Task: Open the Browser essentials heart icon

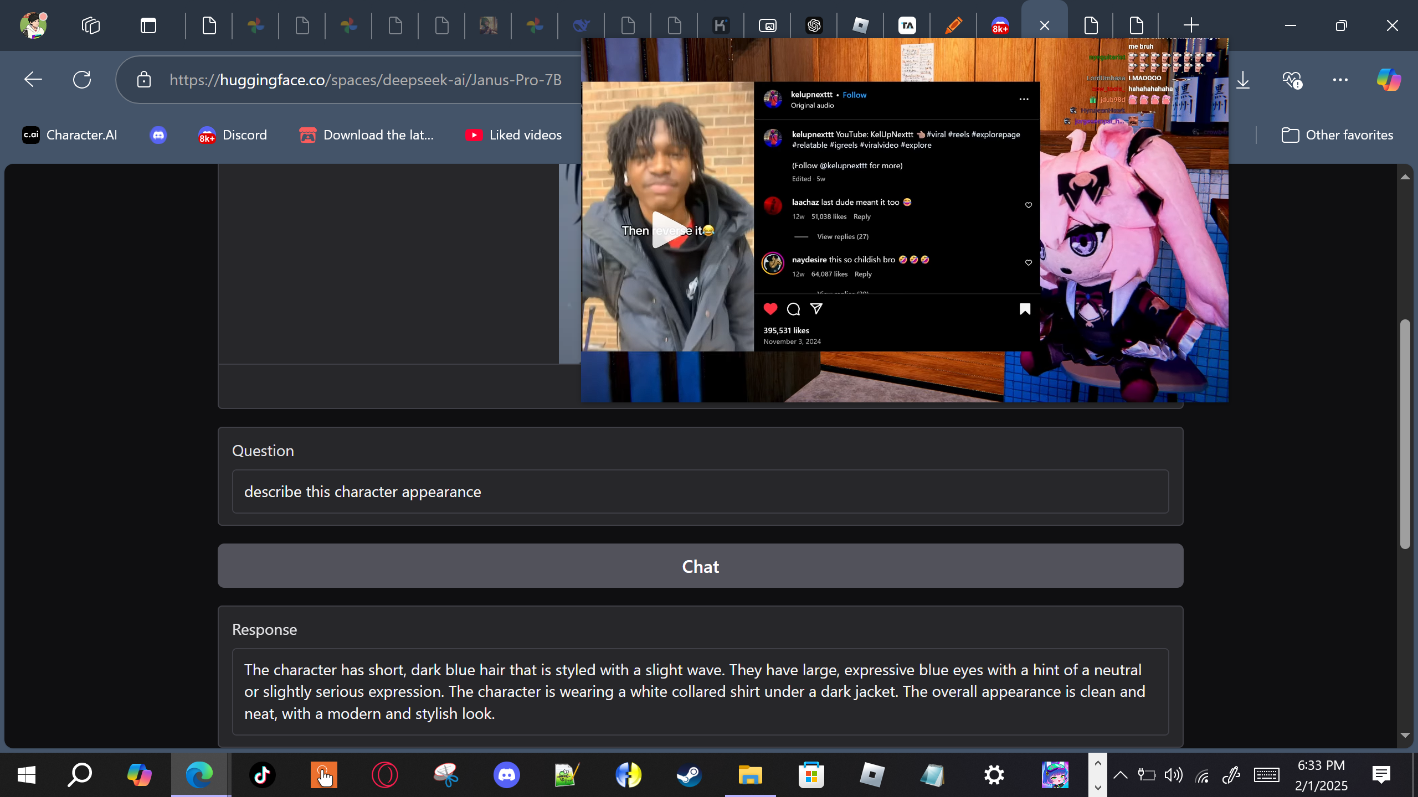Action: 1292,80
